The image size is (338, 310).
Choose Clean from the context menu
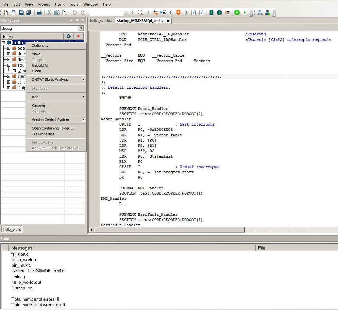coord(56,71)
